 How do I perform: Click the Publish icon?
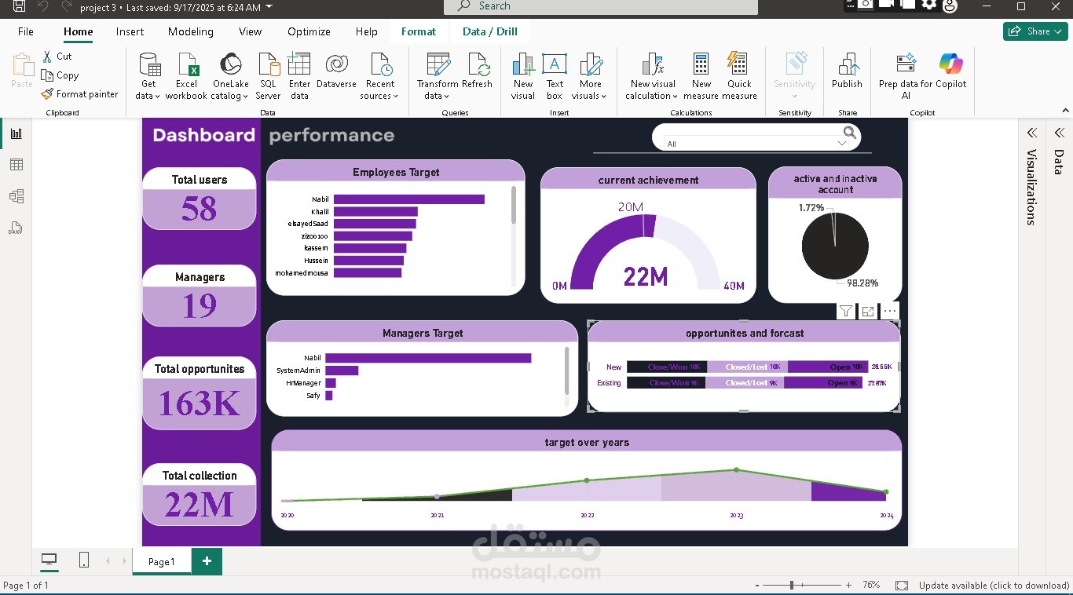[x=847, y=65]
